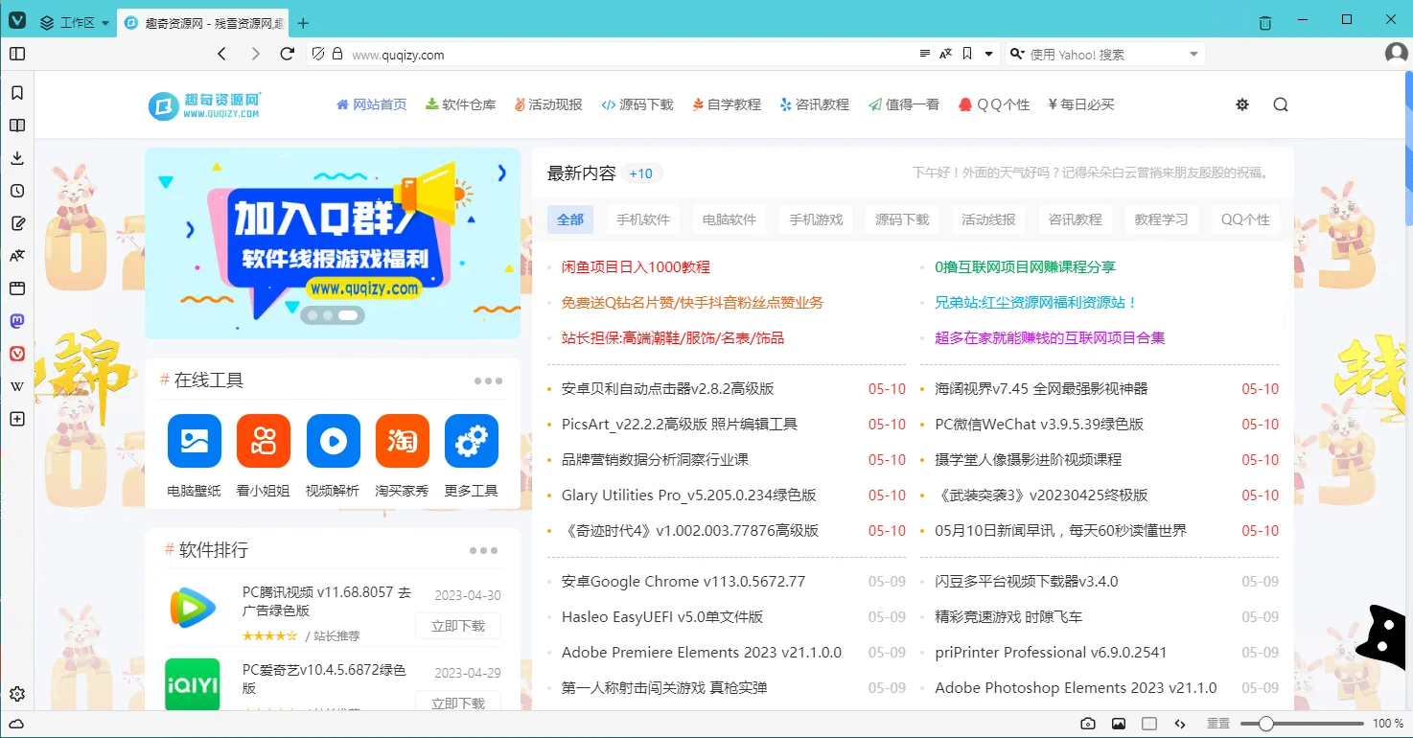
Task: Click the 视频解析 tool icon
Action: 333,441
